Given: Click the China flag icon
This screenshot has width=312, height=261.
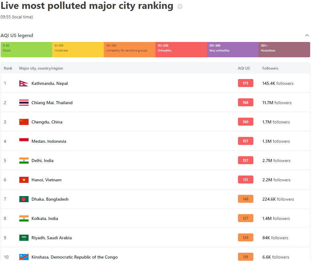Looking at the screenshot, I should click(24, 122).
